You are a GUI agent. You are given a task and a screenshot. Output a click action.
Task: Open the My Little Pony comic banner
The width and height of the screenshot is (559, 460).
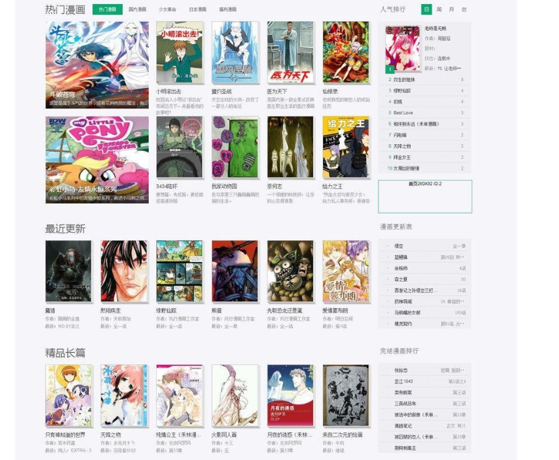pyautogui.click(x=97, y=160)
